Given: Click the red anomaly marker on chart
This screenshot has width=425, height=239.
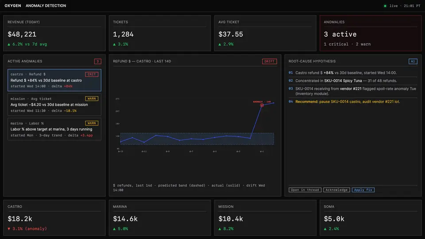Looking at the screenshot, I should (x=262, y=105).
